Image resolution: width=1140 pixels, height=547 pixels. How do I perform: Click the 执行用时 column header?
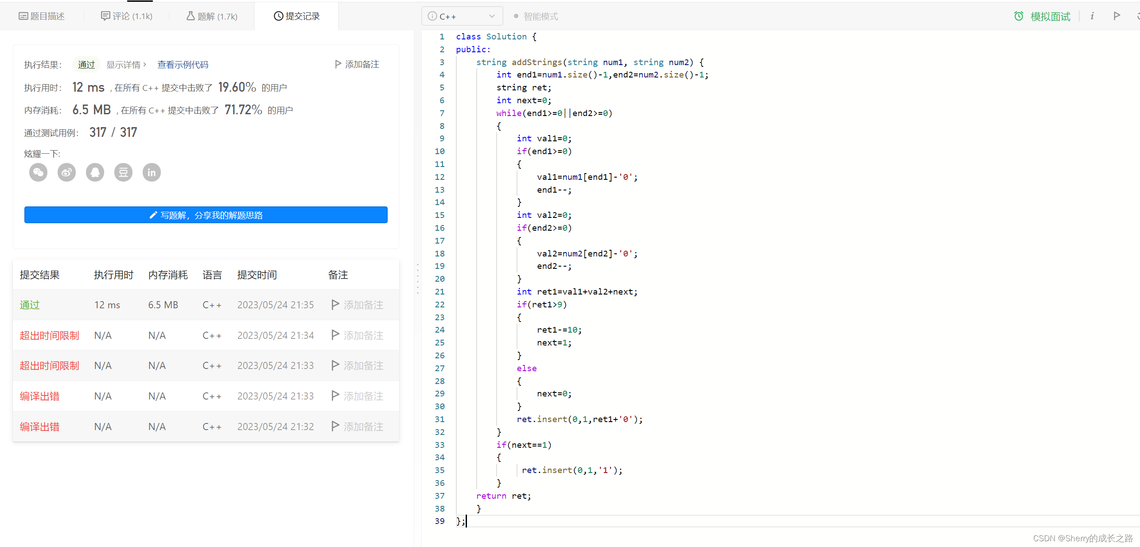[x=114, y=275]
